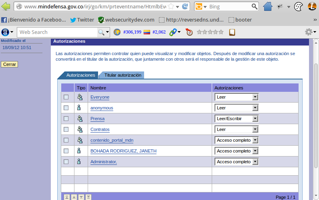319x200 pixels.
Task: Open the related links chain icon
Action: pyautogui.click(x=173, y=32)
